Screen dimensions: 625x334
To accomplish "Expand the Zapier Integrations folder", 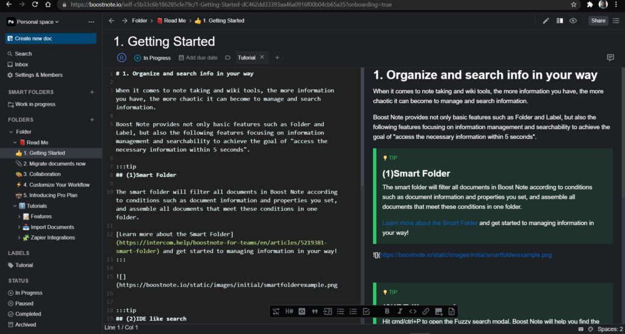I will (19, 238).
